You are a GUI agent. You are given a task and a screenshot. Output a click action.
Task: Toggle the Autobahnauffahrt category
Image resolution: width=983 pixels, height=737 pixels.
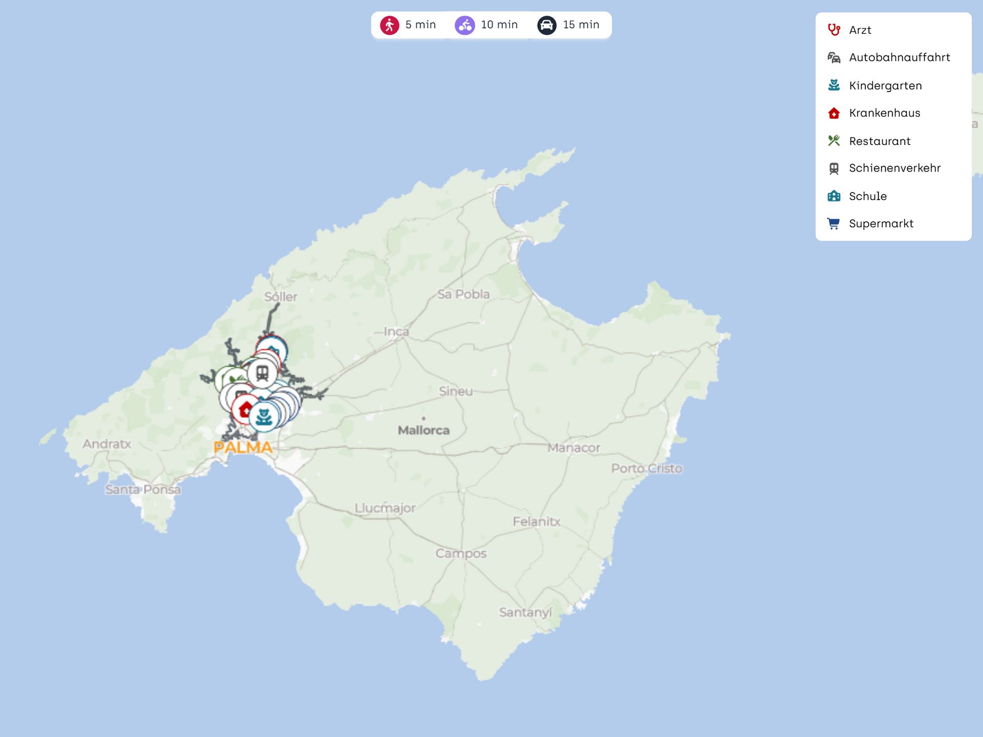pyautogui.click(x=899, y=57)
